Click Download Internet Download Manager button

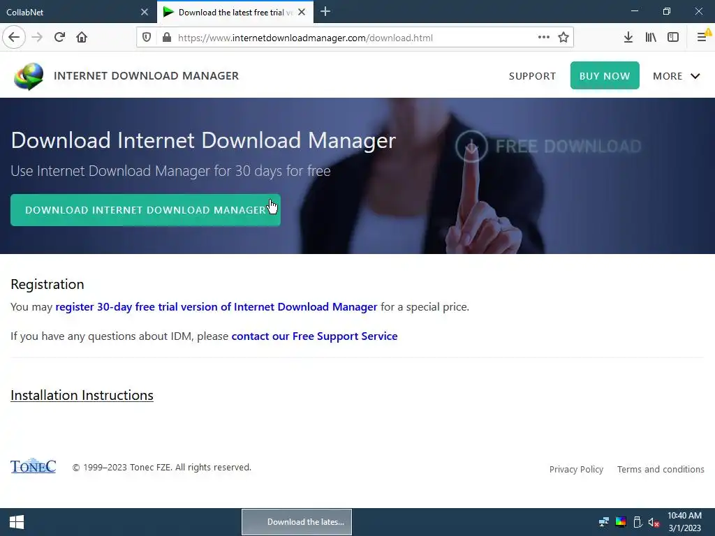point(145,210)
